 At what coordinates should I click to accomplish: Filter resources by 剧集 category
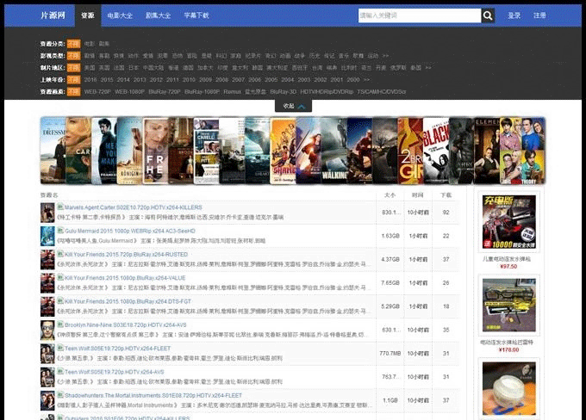pos(104,44)
